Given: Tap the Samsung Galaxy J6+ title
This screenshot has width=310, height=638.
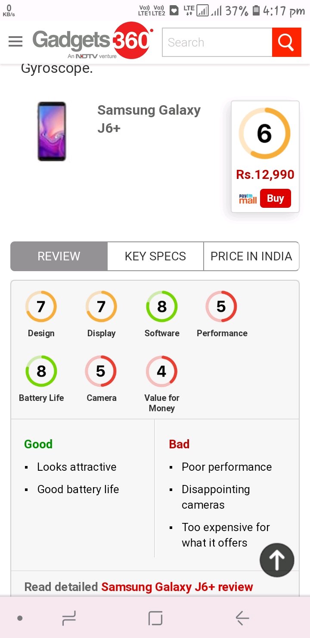Looking at the screenshot, I should coord(149,119).
